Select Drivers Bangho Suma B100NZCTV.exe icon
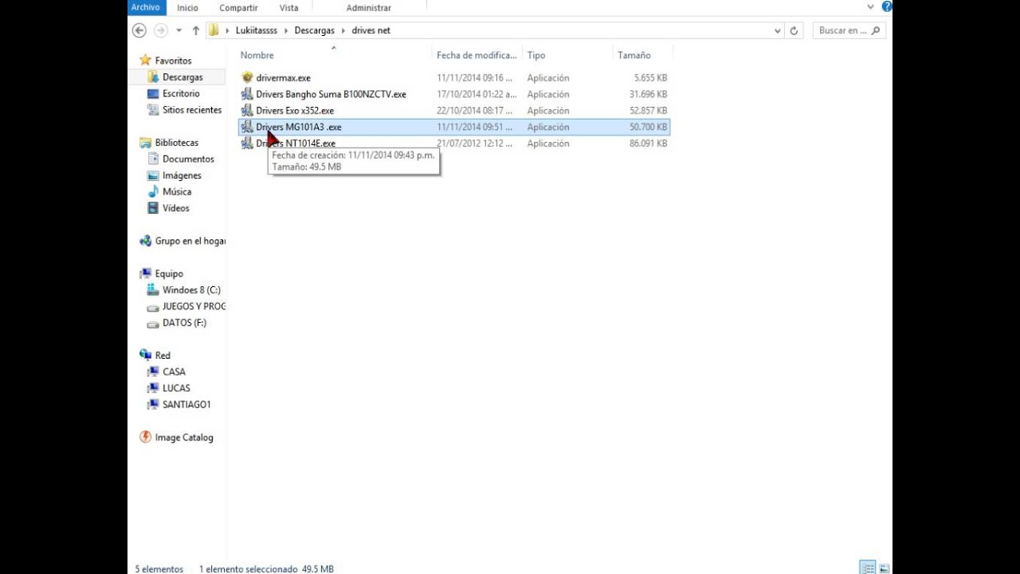The width and height of the screenshot is (1020, 574). pos(247,94)
